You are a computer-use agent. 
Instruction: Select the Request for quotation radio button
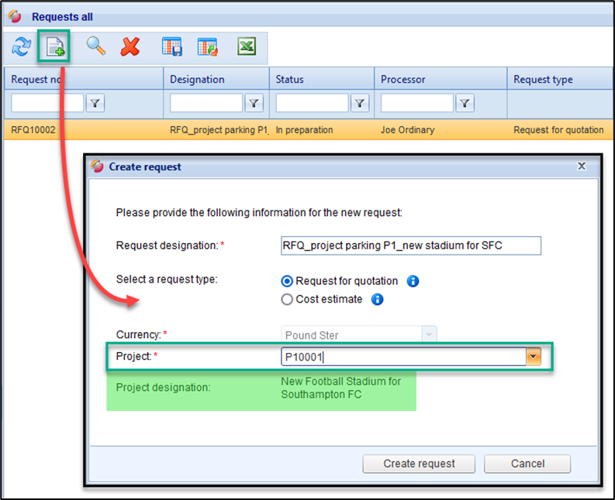(x=287, y=282)
